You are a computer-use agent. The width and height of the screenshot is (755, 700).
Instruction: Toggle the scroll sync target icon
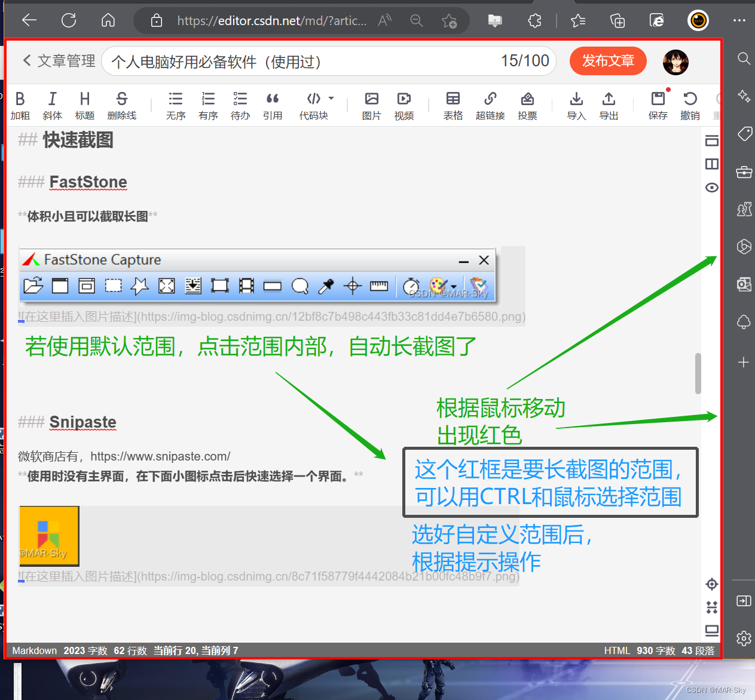pos(711,584)
